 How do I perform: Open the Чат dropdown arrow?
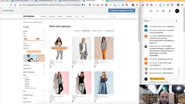[x=149, y=21]
